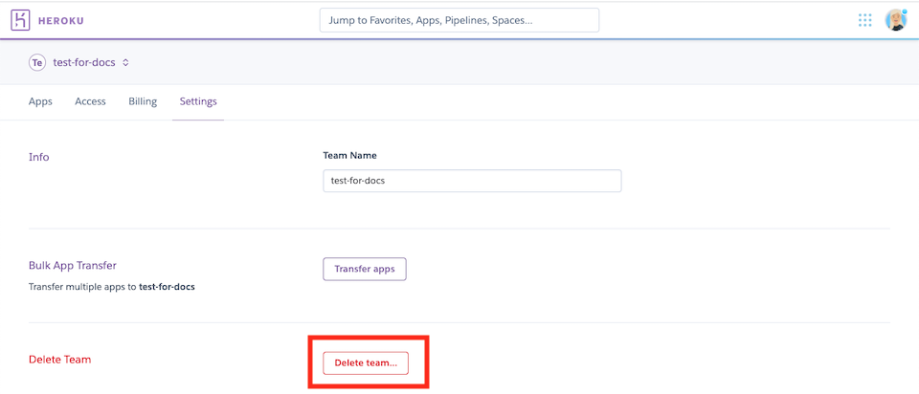Image resolution: width=919 pixels, height=394 pixels.
Task: Select the Settings tab
Action: [198, 101]
